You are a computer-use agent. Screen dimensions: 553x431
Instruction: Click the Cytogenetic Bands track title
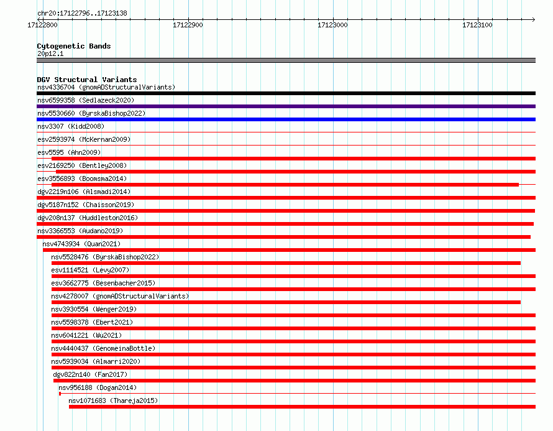tap(74, 46)
